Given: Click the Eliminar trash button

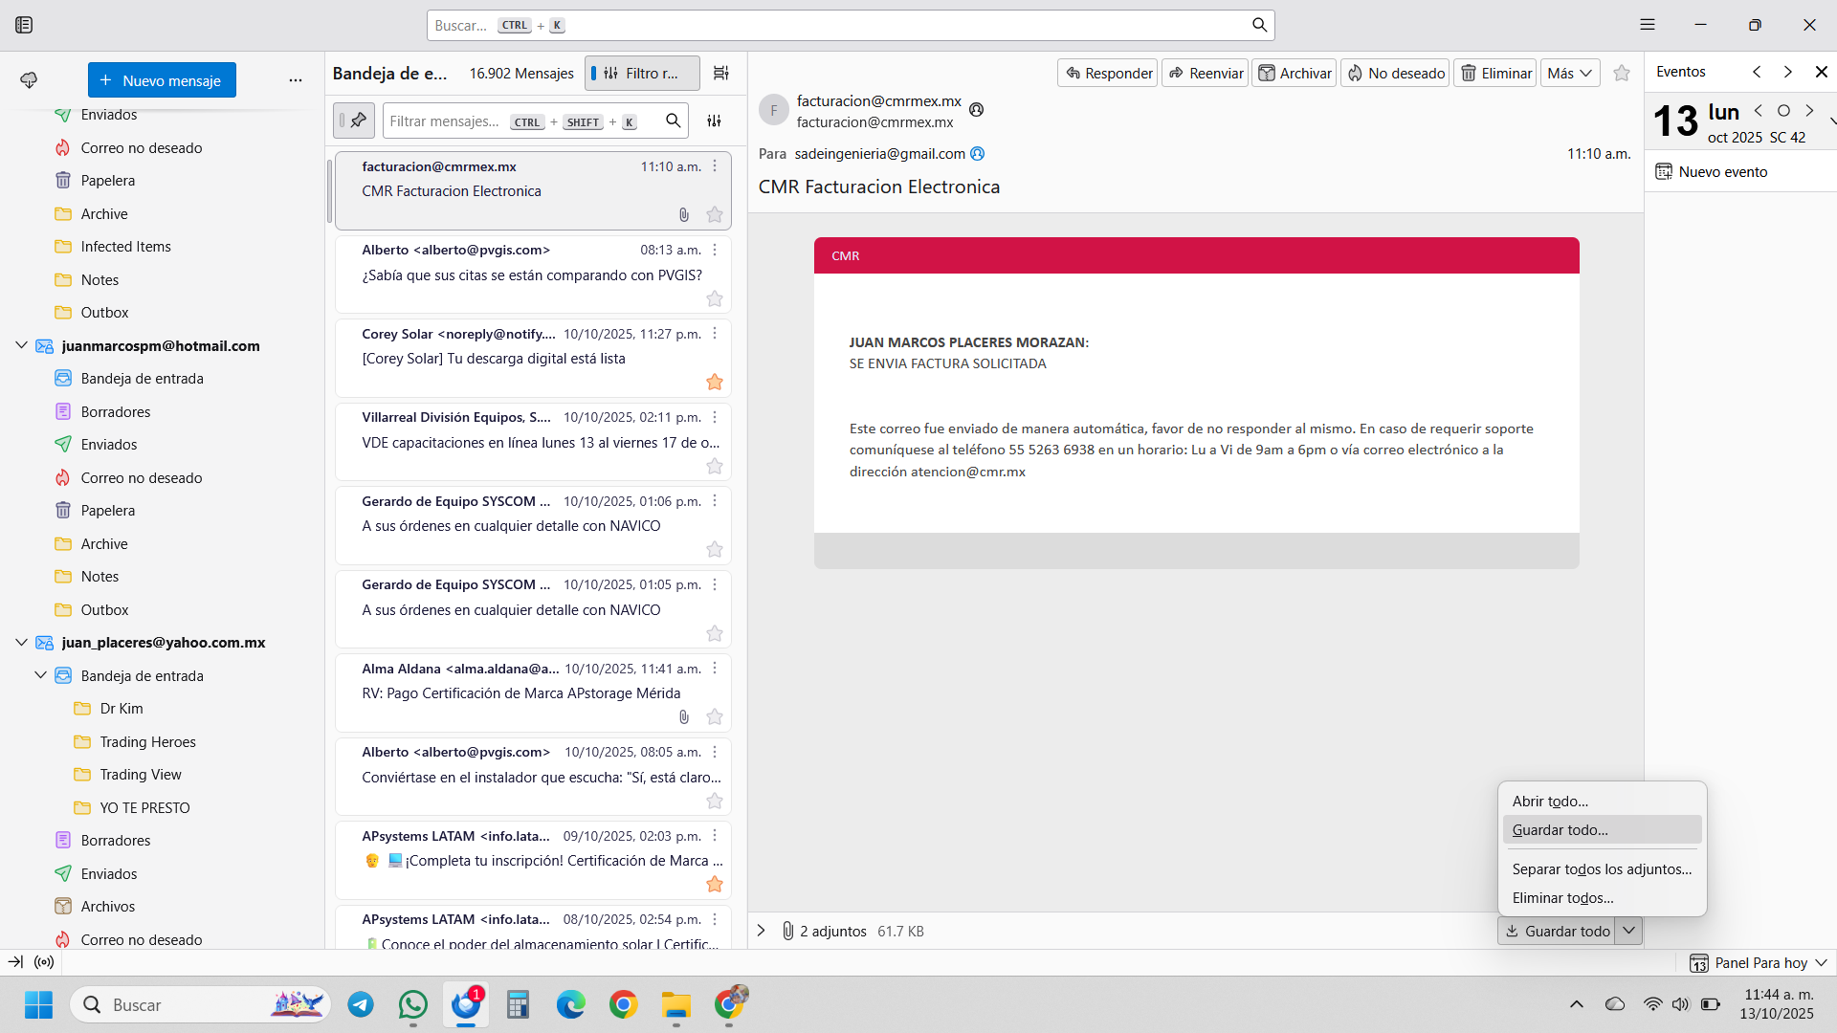Looking at the screenshot, I should [x=1495, y=73].
